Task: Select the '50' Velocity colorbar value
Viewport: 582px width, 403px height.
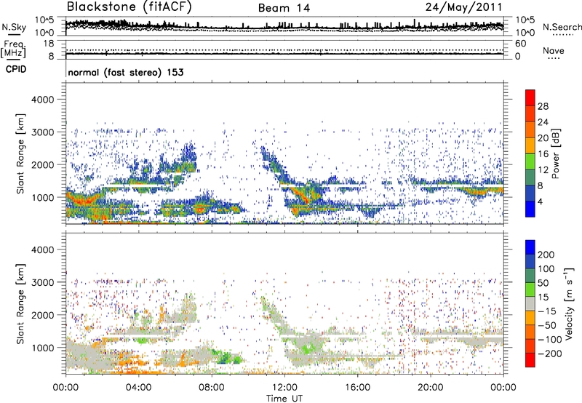Action: [x=543, y=283]
